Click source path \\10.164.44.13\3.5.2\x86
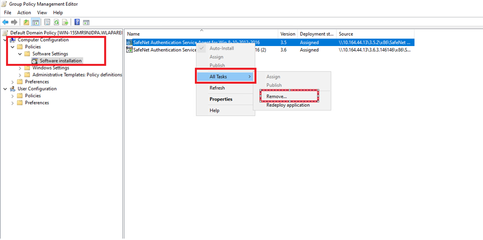Image resolution: width=483 pixels, height=240 pixels. click(374, 42)
